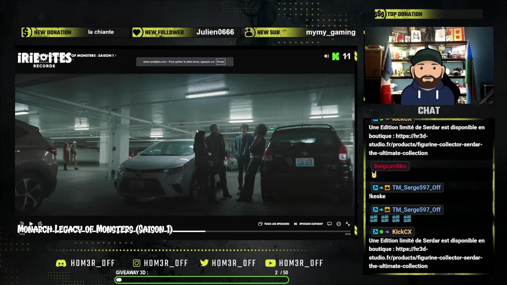Click donor name la chiante
Viewport: 507px width, 285px height.
101,32
